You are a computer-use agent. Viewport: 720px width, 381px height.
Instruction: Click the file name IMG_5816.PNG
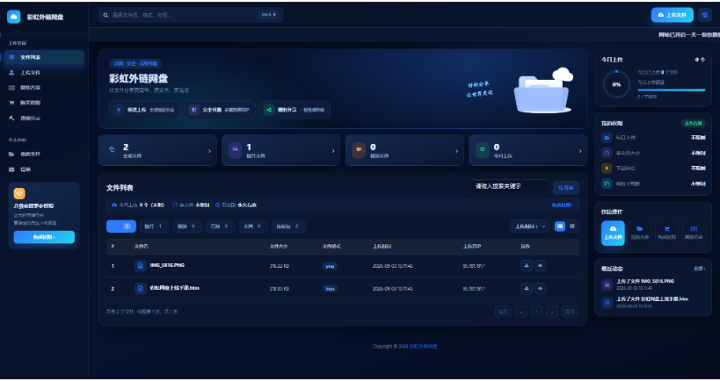(x=167, y=265)
